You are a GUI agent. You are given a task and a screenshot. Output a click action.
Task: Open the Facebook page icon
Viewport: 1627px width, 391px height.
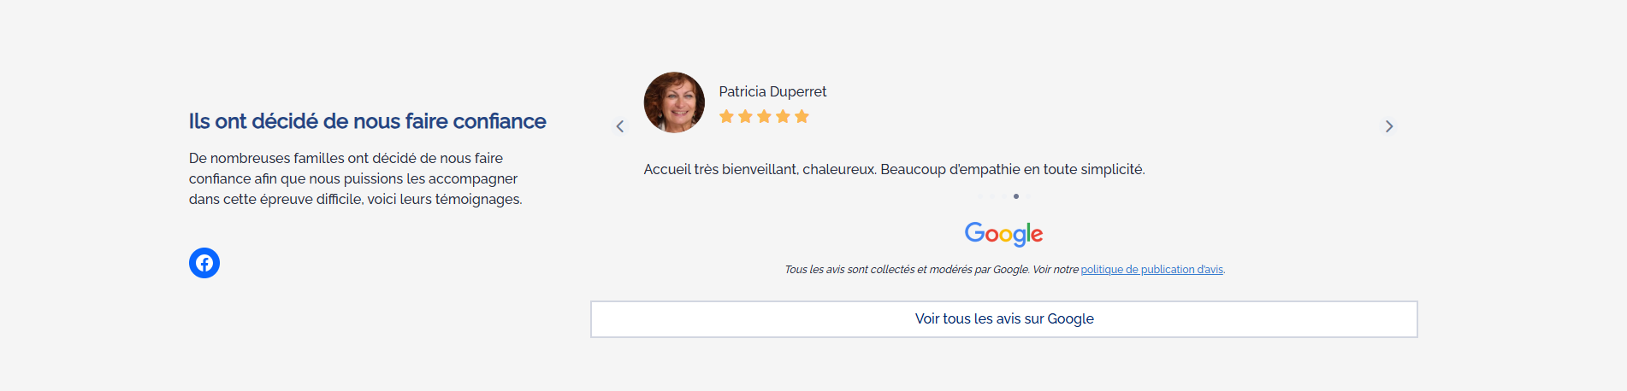point(204,263)
